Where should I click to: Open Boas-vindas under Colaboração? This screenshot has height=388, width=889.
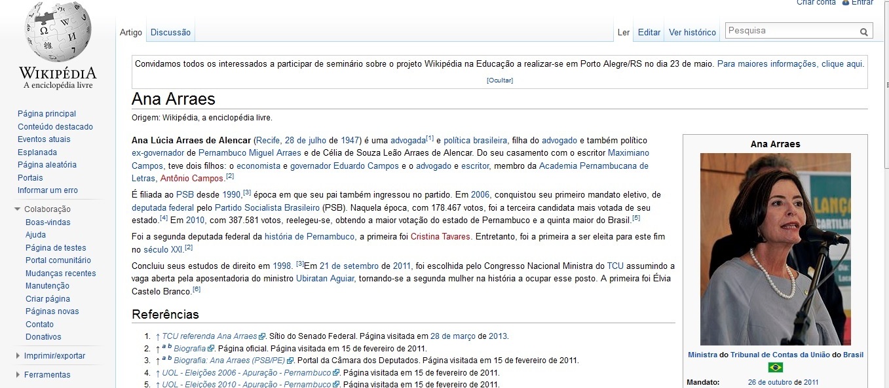click(x=48, y=222)
